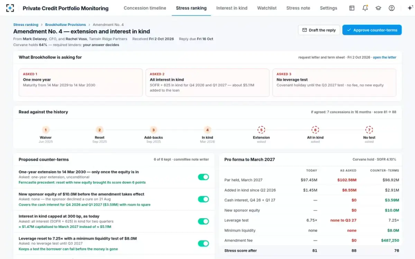The width and height of the screenshot is (415, 259).
Task: Toggle interest in kind cap counter-term
Action: 203,221
